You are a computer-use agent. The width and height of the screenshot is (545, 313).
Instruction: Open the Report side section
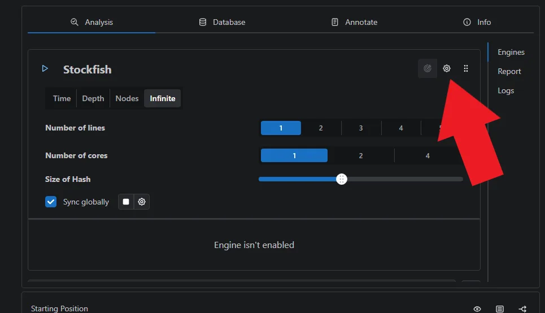[x=509, y=71]
